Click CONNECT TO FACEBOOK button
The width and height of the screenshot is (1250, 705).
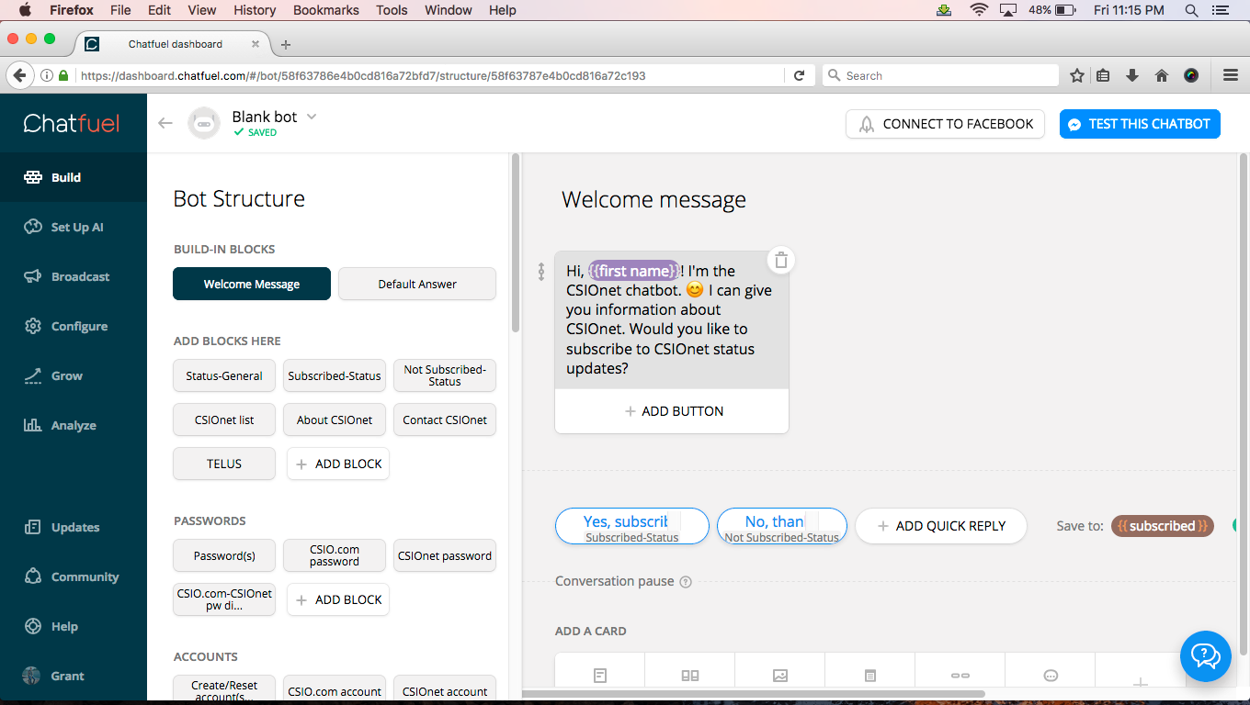[x=945, y=124]
